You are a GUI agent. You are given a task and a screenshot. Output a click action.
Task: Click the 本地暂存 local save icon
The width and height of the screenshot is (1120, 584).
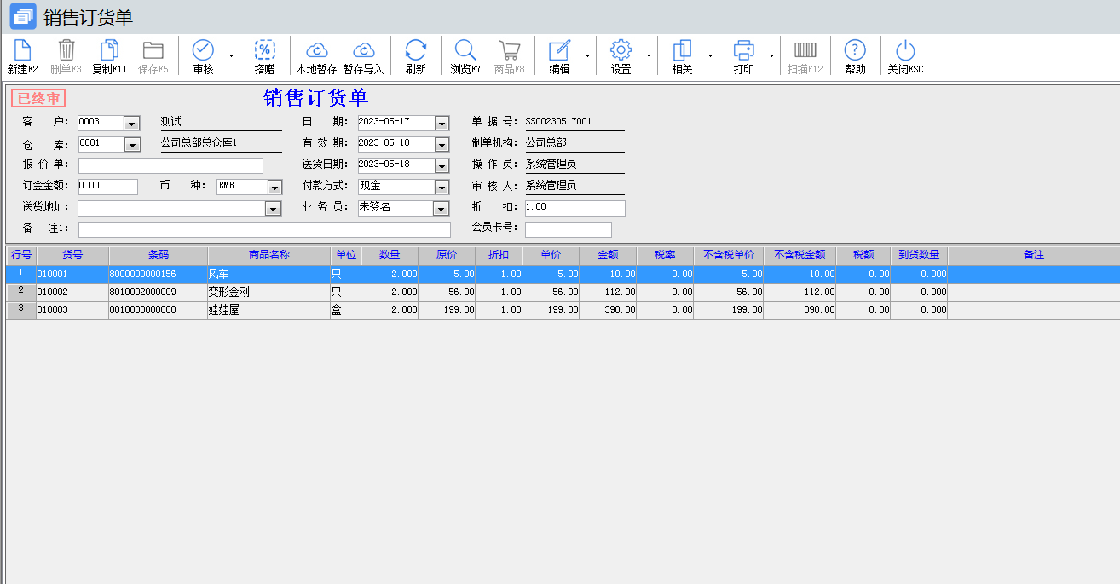316,51
